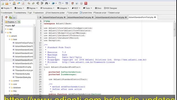Open the subversion folder shortcut

[x=38, y=13]
